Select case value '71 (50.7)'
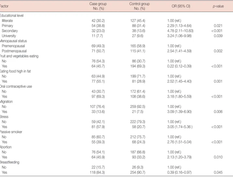This screenshot has height=177, width=233. [x=98, y=51]
